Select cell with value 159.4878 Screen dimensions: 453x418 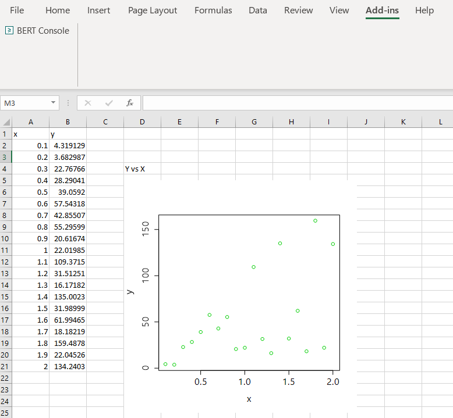(68, 343)
